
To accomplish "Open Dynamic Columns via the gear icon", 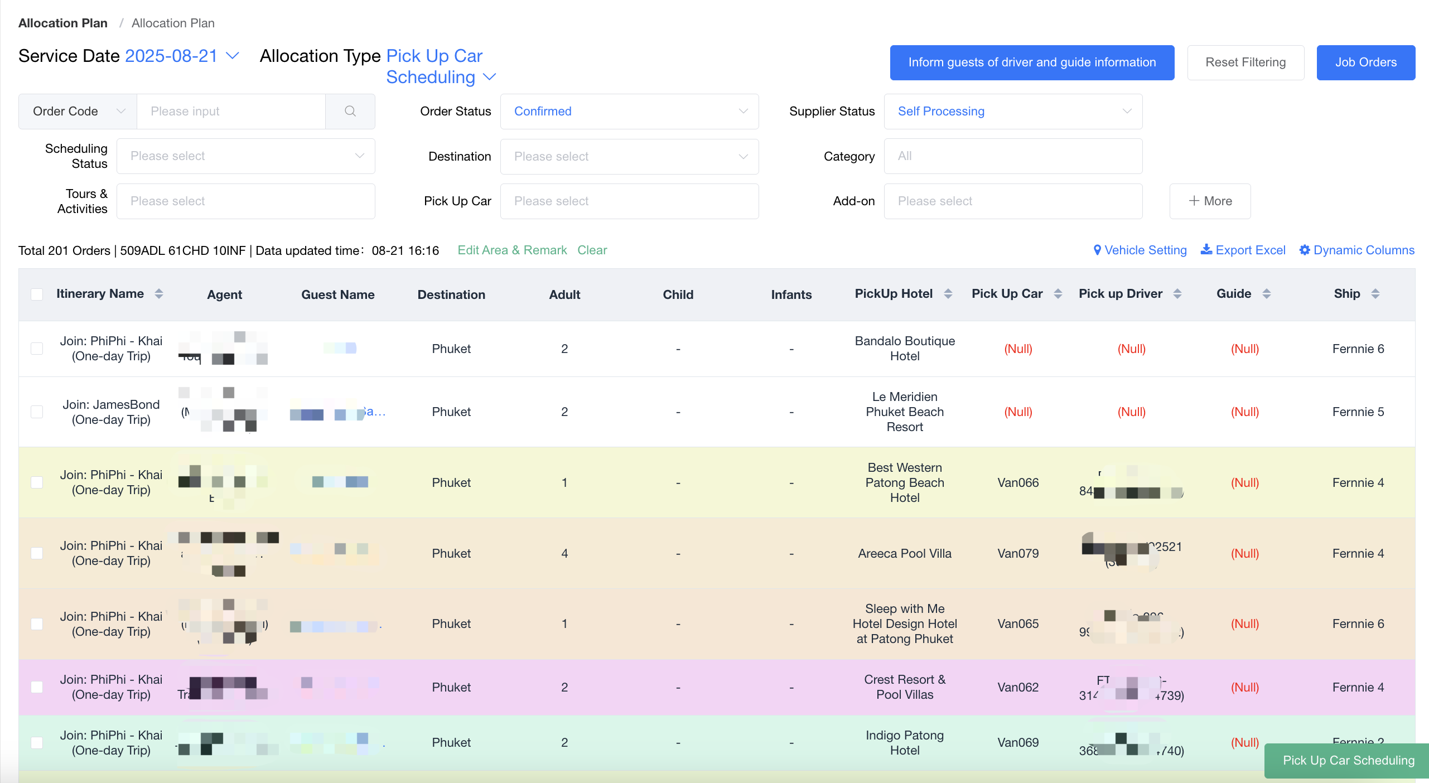I will click(1305, 250).
